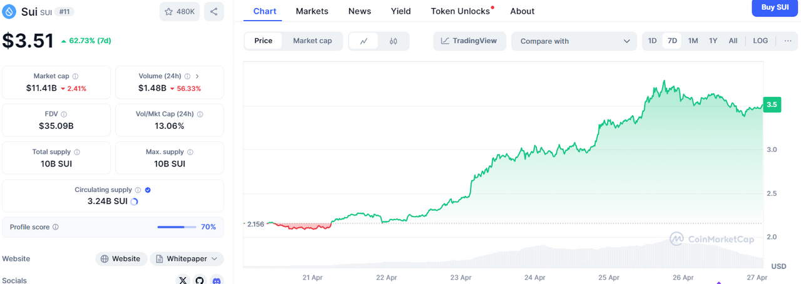Set chart range to 7D
Image resolution: width=801 pixels, height=284 pixels.
(672, 41)
